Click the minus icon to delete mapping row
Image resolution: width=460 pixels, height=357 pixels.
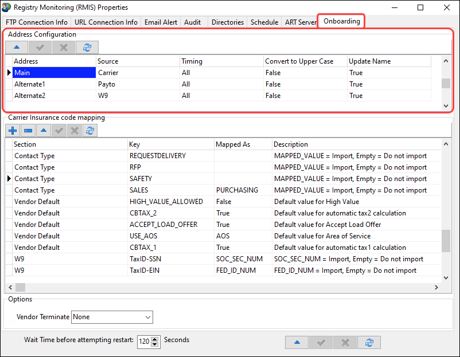28,131
